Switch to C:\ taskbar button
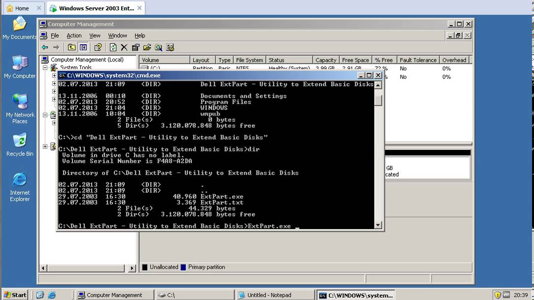Viewport: 534px width, 300px height. pos(195,295)
